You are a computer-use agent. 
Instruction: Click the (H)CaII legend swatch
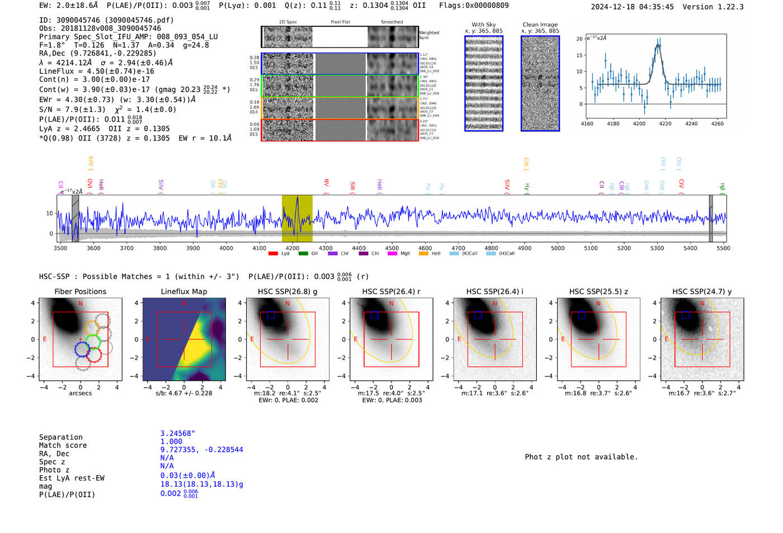click(x=490, y=254)
